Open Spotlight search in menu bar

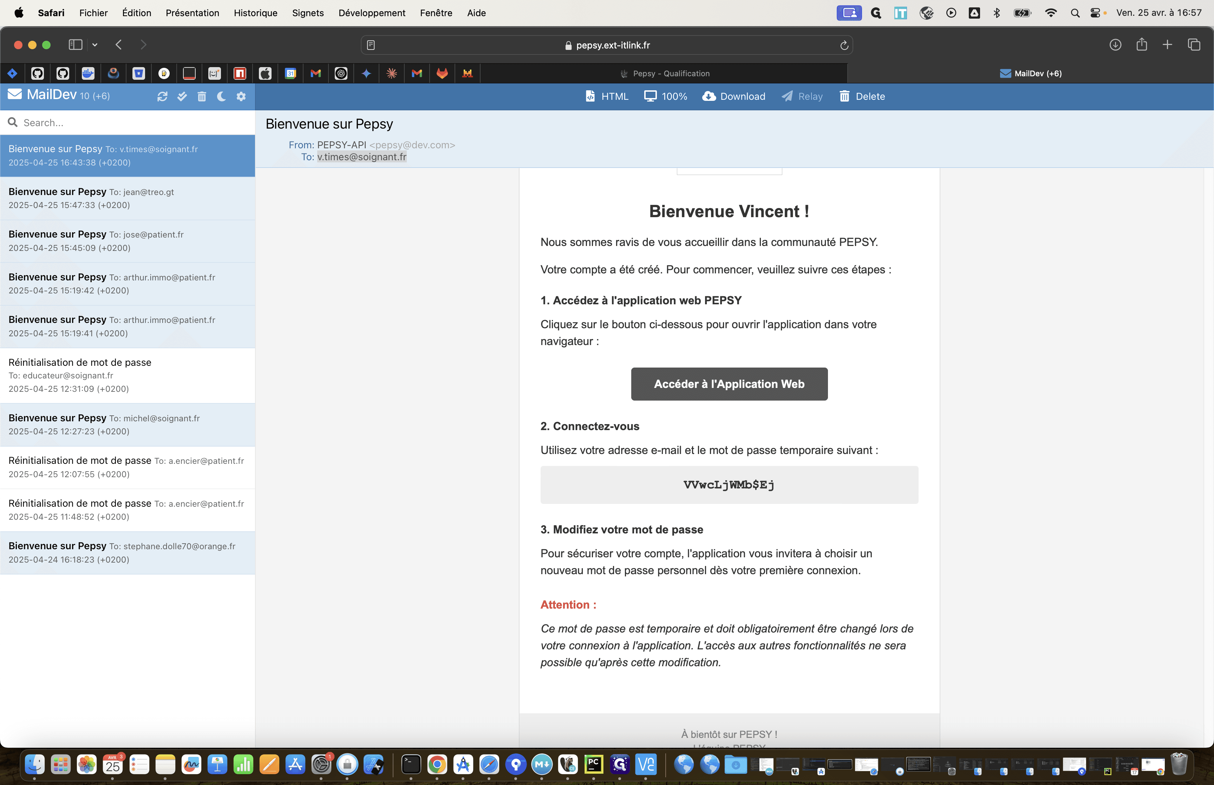1075,13
